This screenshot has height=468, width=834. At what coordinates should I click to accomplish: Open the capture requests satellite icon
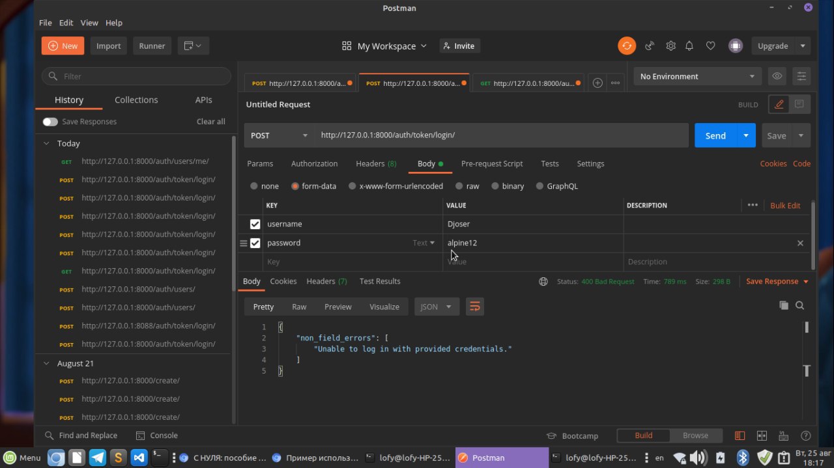tap(650, 46)
